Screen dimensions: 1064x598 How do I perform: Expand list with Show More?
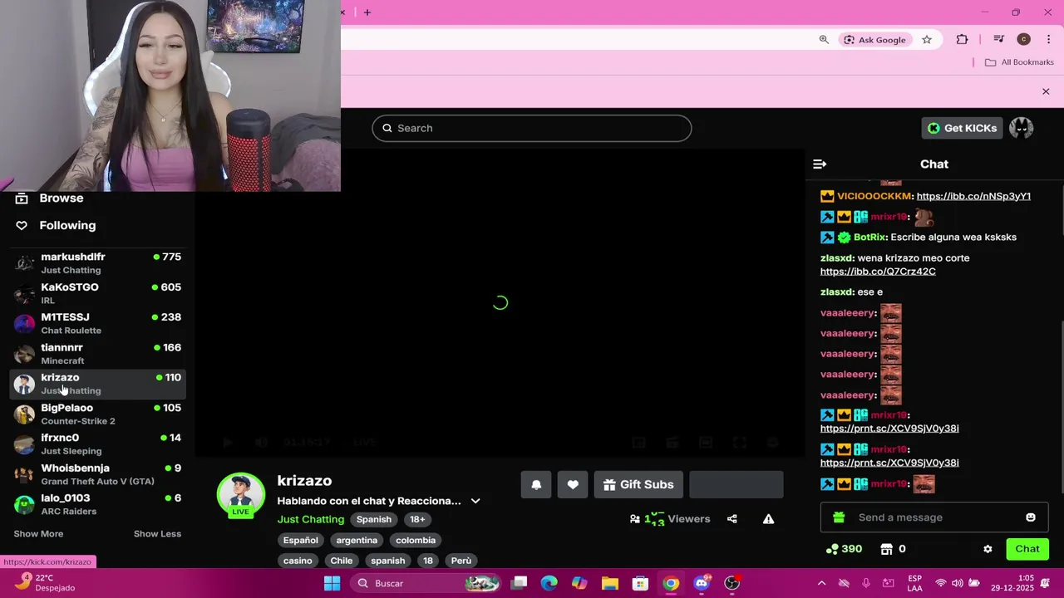pyautogui.click(x=38, y=534)
